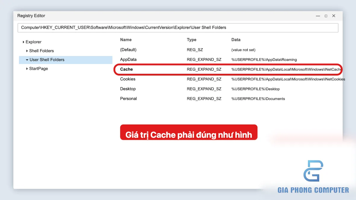Select the AppData value name

coord(128,60)
